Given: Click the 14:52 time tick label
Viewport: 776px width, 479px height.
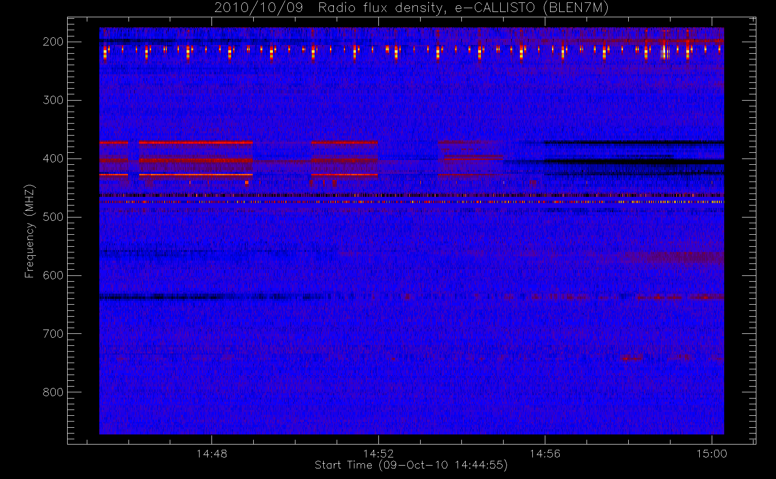Looking at the screenshot, I should 378,454.
